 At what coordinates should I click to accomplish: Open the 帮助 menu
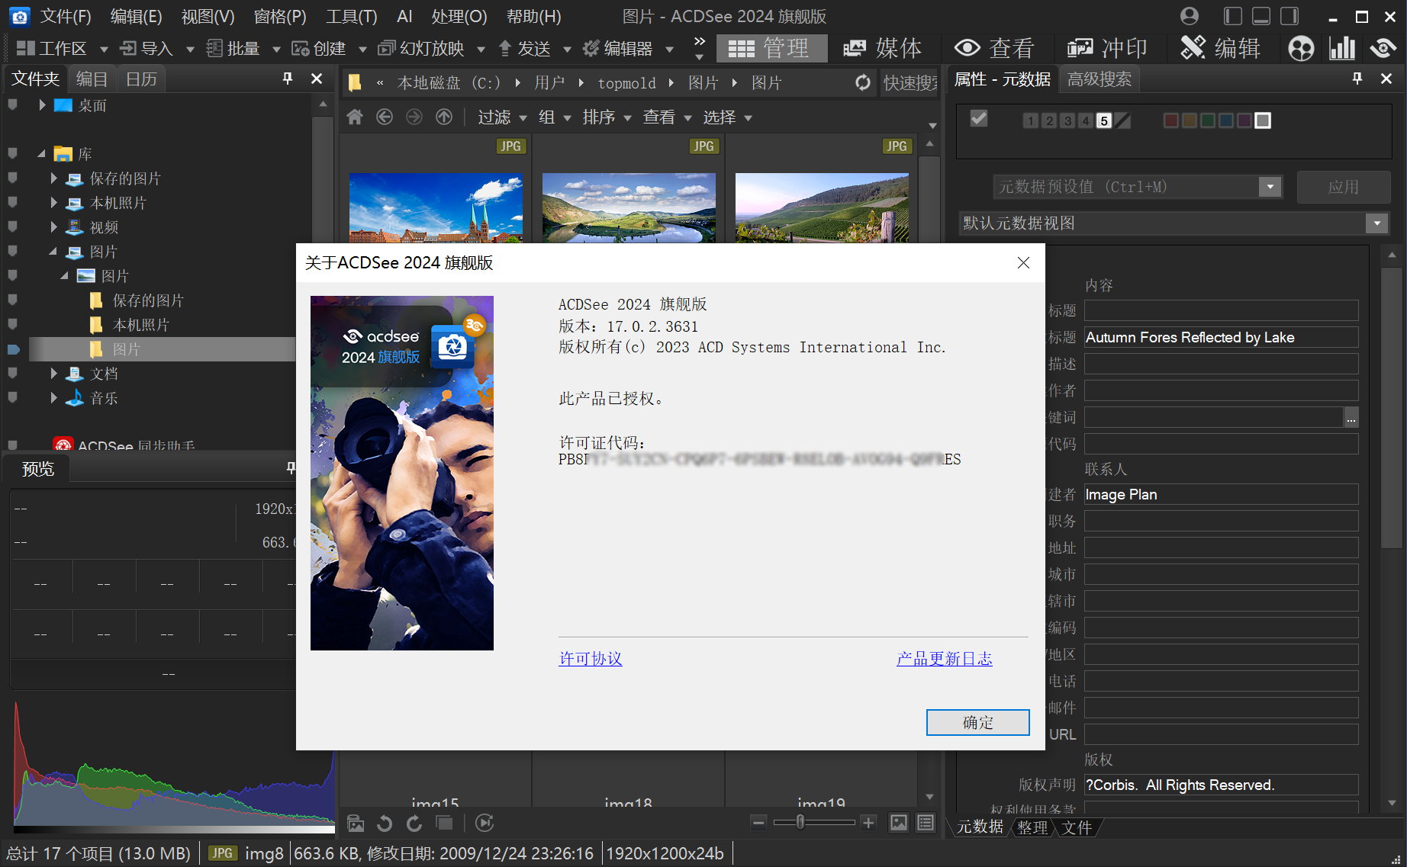click(x=534, y=16)
